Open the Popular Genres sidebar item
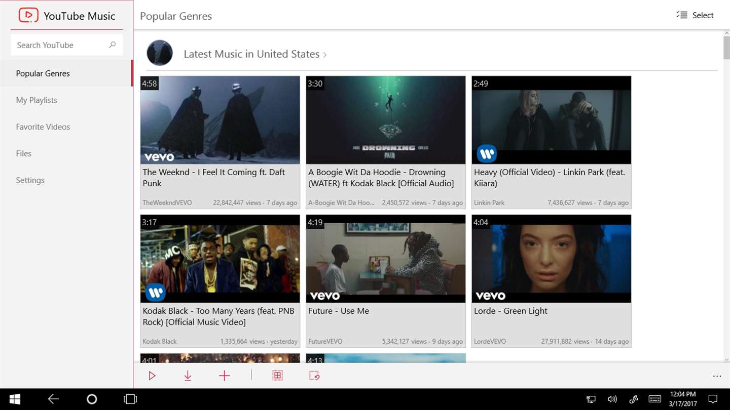Screen dimensions: 730x410 tap(66, 73)
